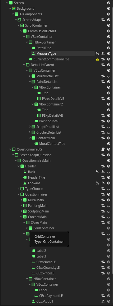Click the warning icon on CurrentCommissionTitle
Image resolution: width=113 pixels, height=306 pixels.
(x=97, y=59)
